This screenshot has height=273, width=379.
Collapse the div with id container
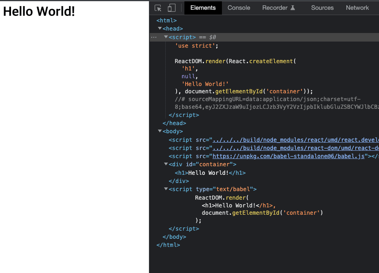pyautogui.click(x=166, y=164)
